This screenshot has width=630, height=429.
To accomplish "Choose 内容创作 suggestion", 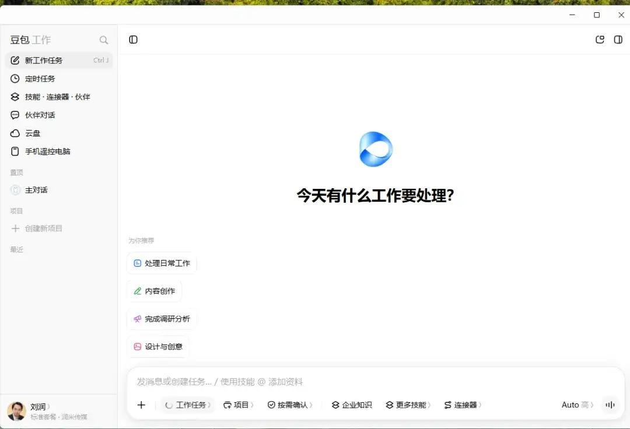I will click(x=154, y=291).
